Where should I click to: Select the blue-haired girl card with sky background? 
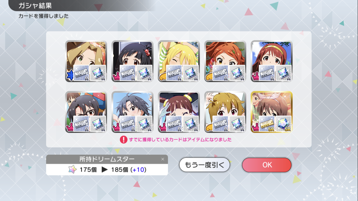click(x=132, y=112)
